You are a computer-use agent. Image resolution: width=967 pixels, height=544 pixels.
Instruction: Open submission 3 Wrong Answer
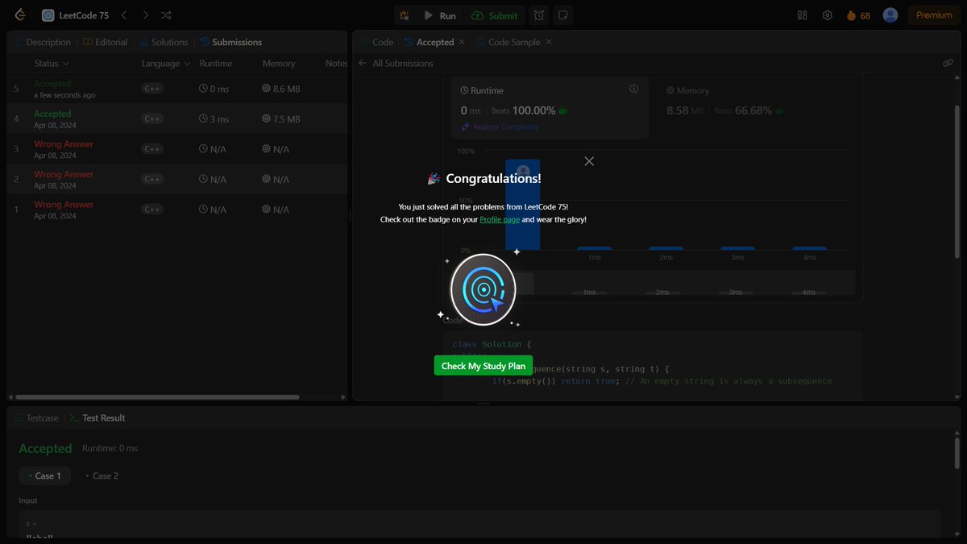tap(177, 149)
